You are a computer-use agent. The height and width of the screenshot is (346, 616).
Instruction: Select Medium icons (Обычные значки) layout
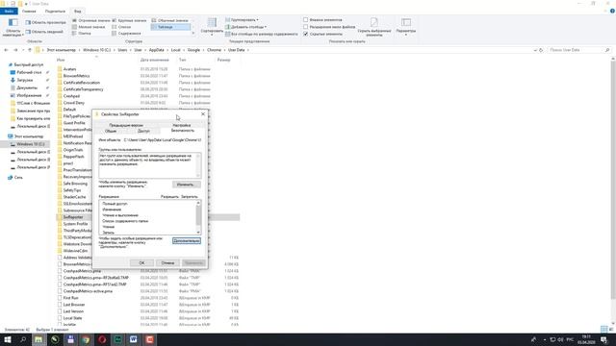click(x=169, y=20)
